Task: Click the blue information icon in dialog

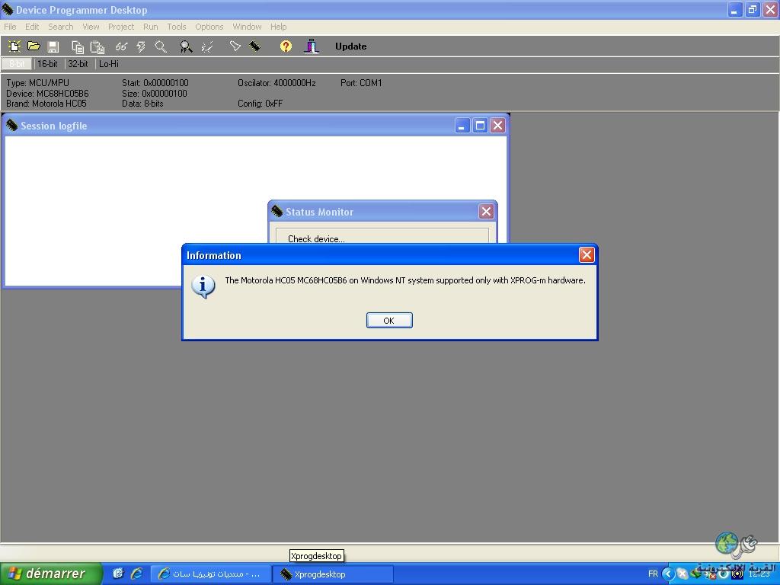Action: pos(203,286)
